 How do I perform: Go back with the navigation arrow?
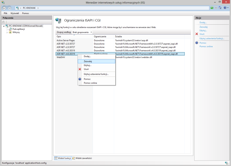tap(4, 8)
